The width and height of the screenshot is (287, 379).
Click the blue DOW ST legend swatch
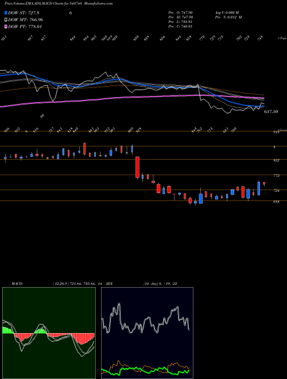click(6, 13)
